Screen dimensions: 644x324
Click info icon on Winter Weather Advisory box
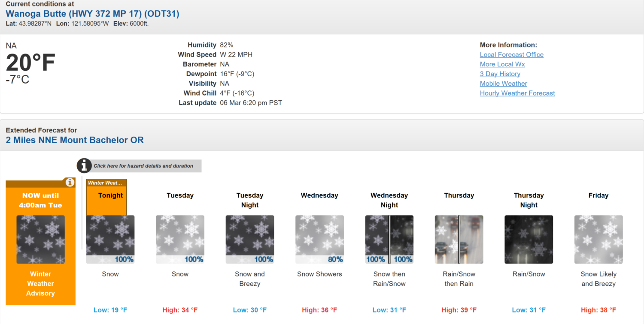coord(70,183)
